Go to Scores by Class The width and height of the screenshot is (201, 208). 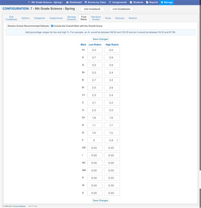tap(95, 2)
